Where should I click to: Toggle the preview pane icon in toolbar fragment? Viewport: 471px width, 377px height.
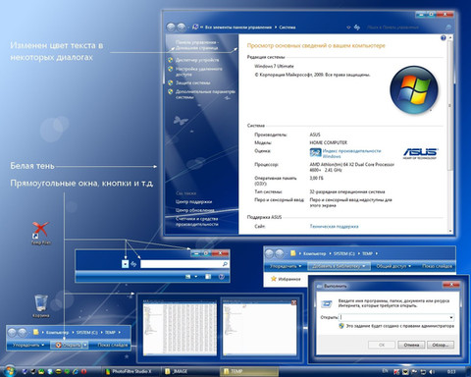[x=208, y=277]
